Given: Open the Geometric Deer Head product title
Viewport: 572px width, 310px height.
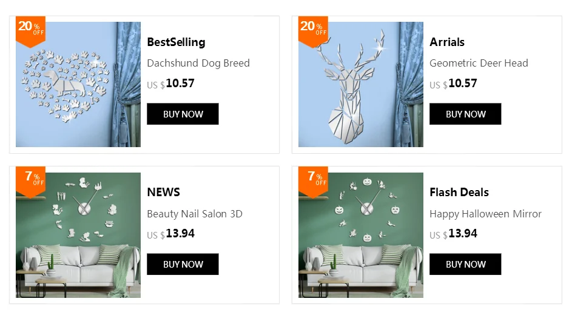Looking at the screenshot, I should (x=479, y=64).
